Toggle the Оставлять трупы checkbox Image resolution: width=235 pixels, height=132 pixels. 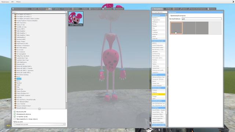point(15,117)
